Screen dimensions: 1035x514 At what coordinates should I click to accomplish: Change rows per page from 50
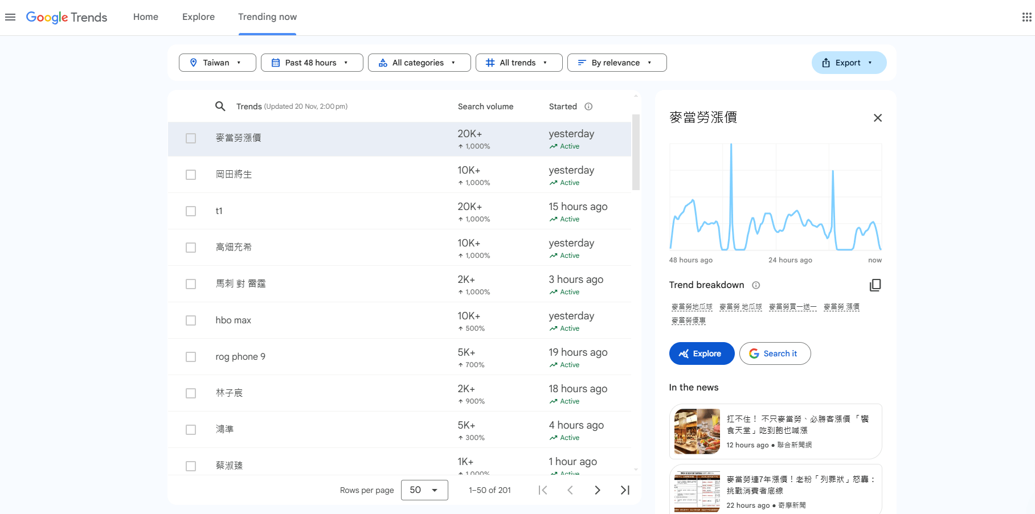click(424, 490)
